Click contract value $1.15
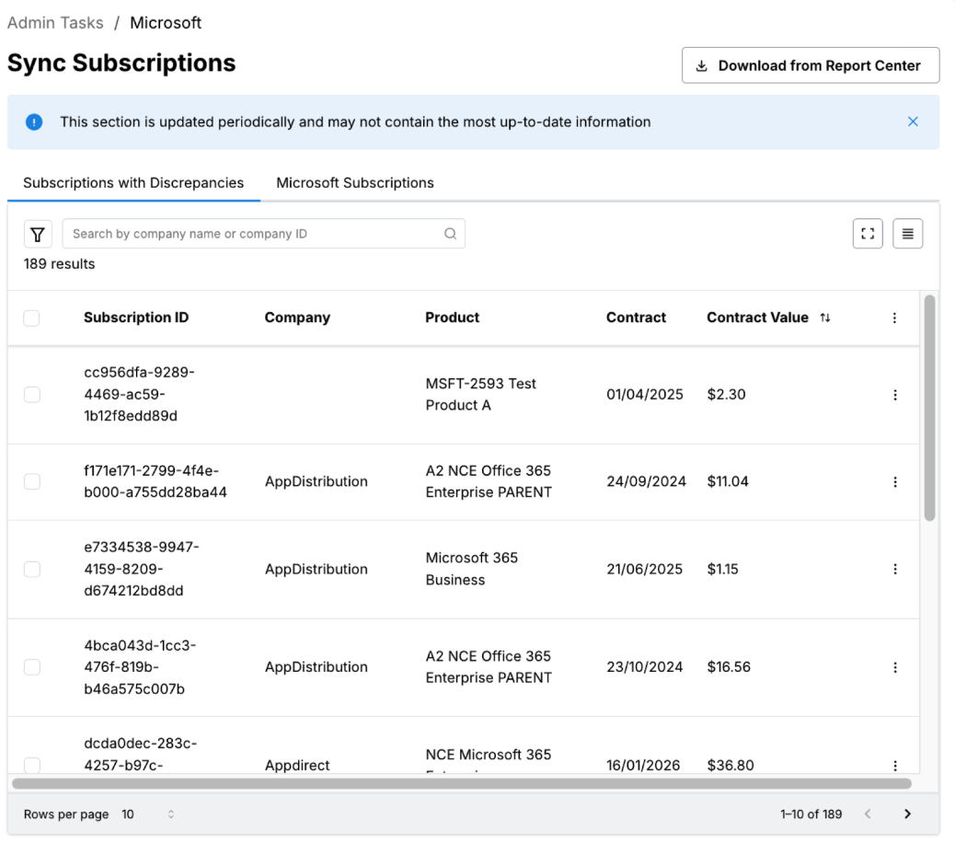The height and width of the screenshot is (854, 955). [x=723, y=569]
